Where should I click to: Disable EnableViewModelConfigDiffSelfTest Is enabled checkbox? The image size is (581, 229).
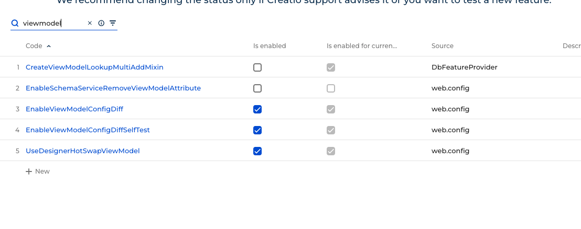(x=257, y=130)
